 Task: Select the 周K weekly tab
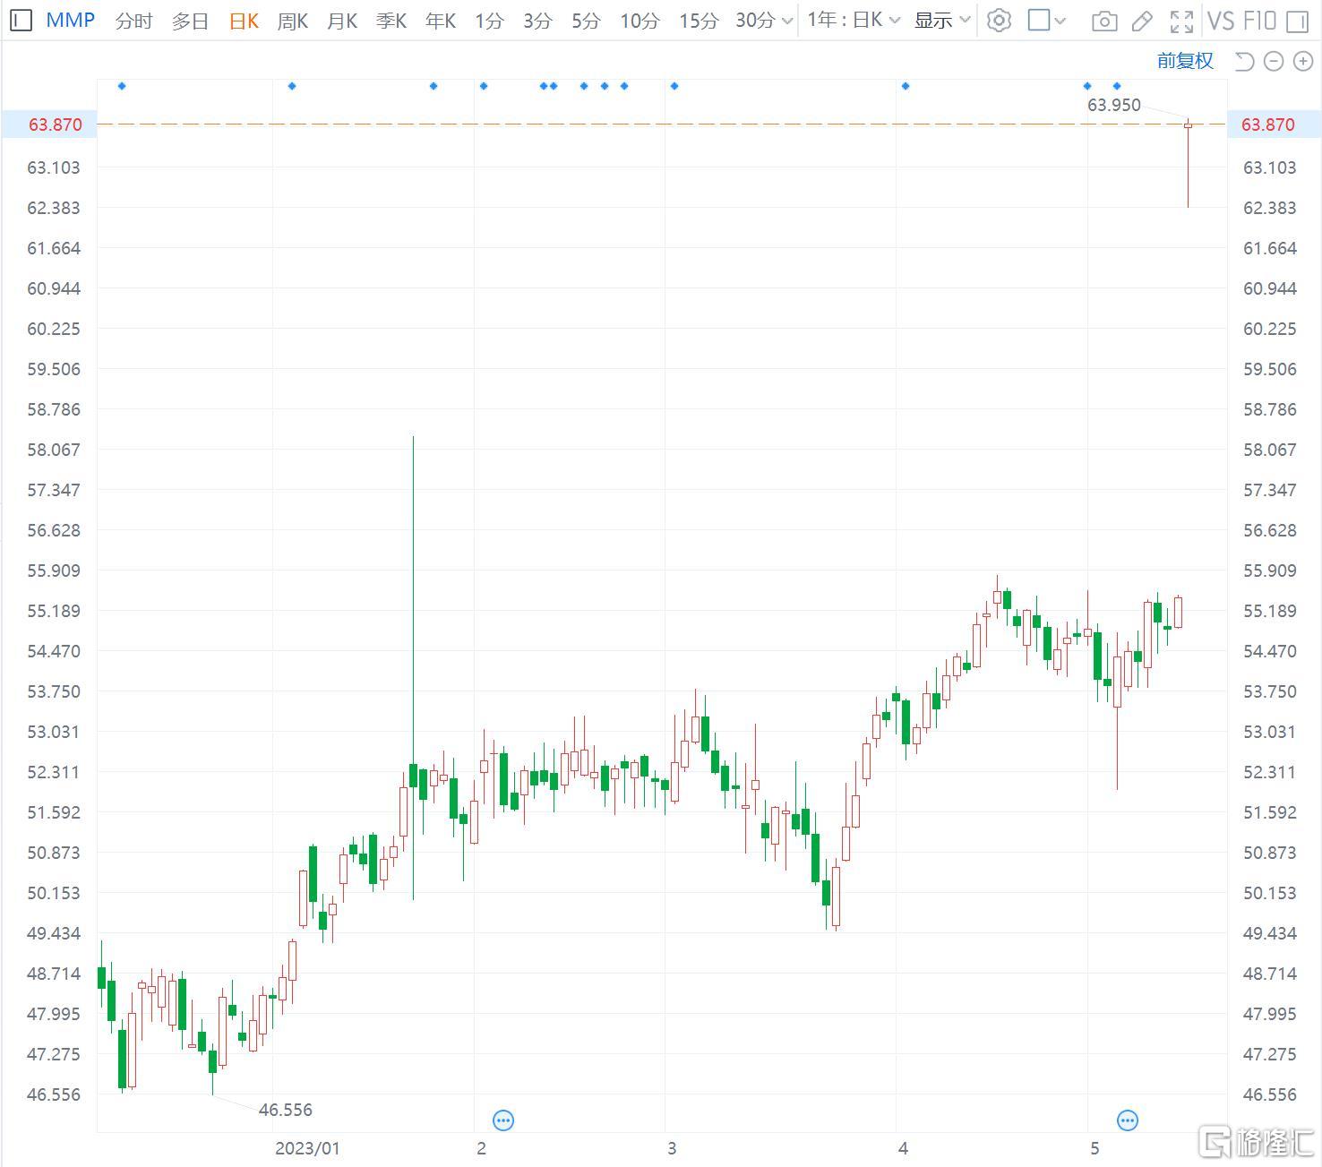point(293,21)
